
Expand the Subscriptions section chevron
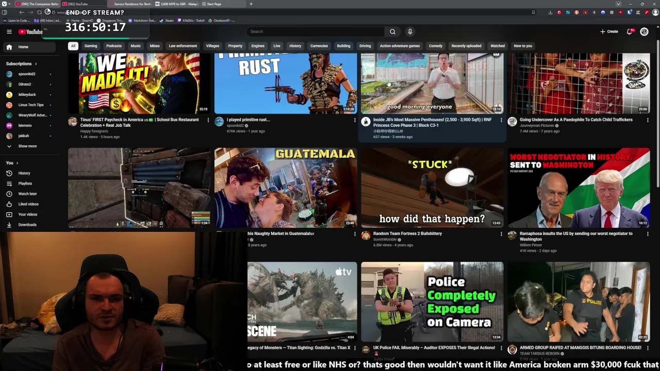point(36,64)
